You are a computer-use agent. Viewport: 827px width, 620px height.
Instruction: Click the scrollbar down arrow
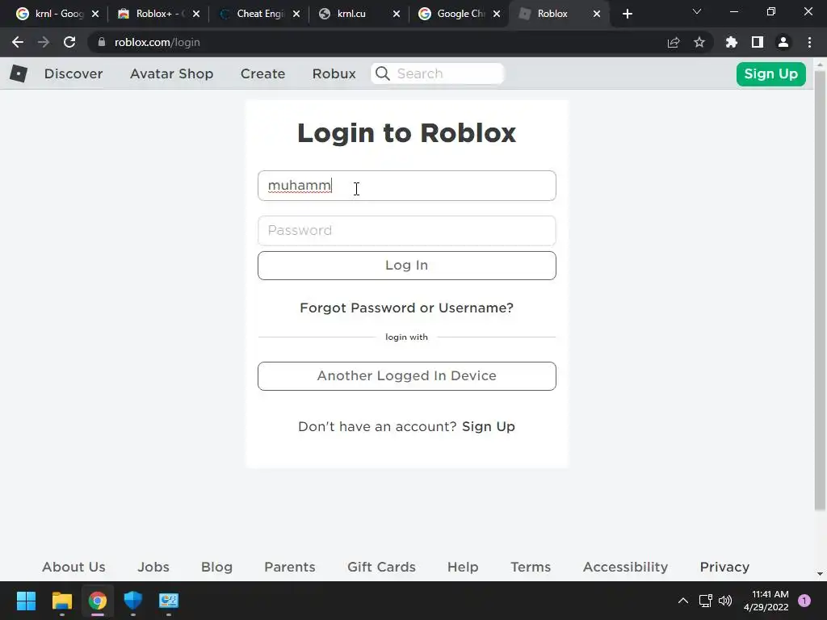coord(820,574)
